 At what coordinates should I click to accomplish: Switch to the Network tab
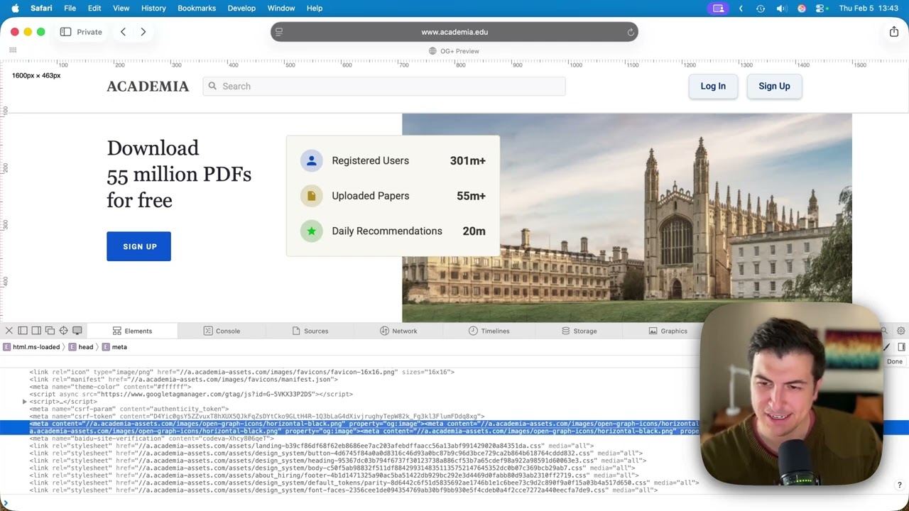[x=398, y=331]
